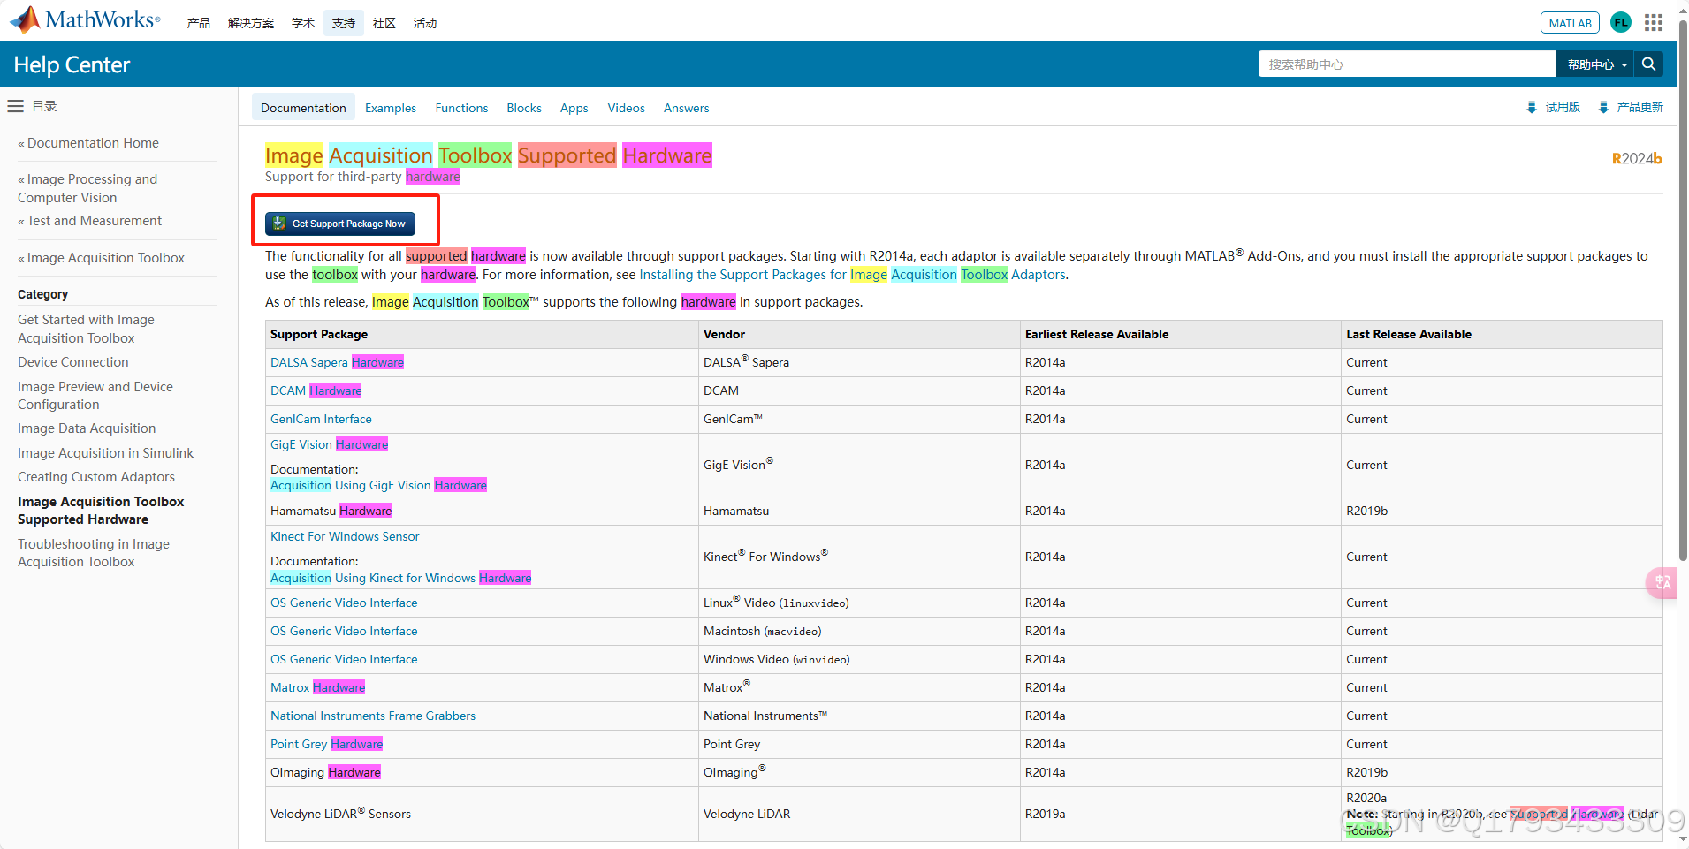The height and width of the screenshot is (849, 1689).
Task: Open Get Started with Image Acquisition Toolbox
Action: click(86, 329)
